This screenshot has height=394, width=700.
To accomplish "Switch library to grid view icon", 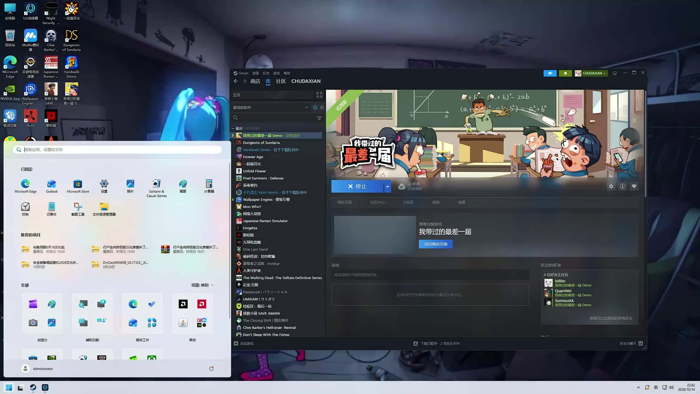I will coord(319,95).
